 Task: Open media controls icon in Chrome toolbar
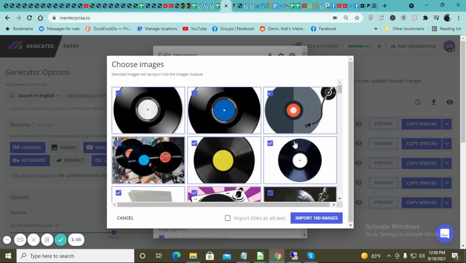[x=436, y=18]
